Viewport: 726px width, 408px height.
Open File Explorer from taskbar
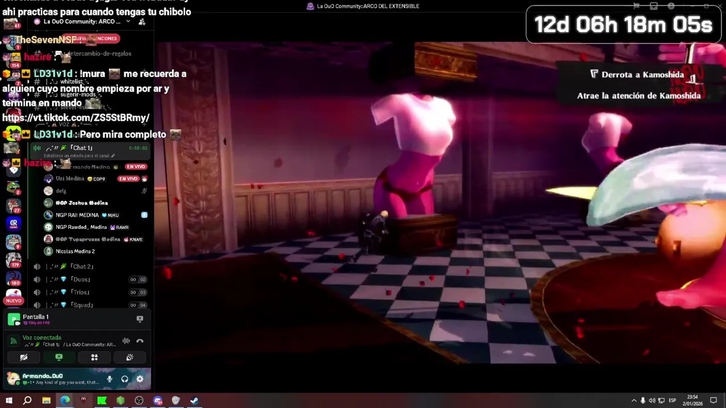(x=46, y=401)
